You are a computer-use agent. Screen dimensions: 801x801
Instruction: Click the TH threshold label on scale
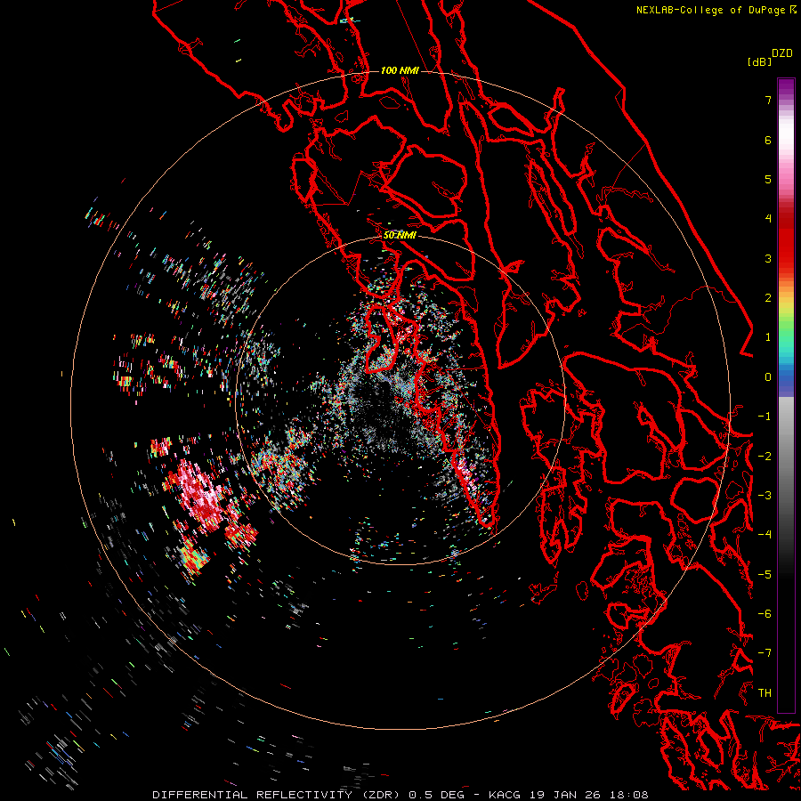point(765,693)
